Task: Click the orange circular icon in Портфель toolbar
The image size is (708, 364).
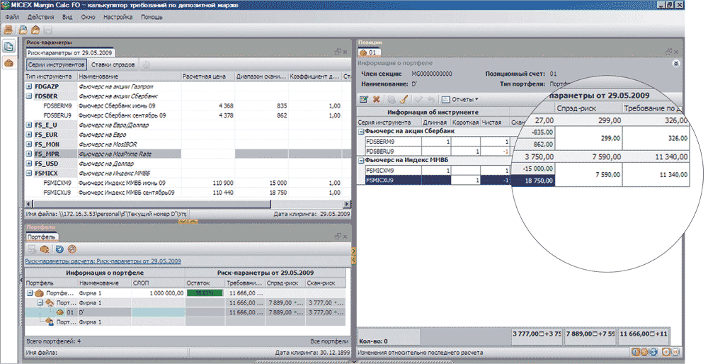Action: pyautogui.click(x=72, y=249)
